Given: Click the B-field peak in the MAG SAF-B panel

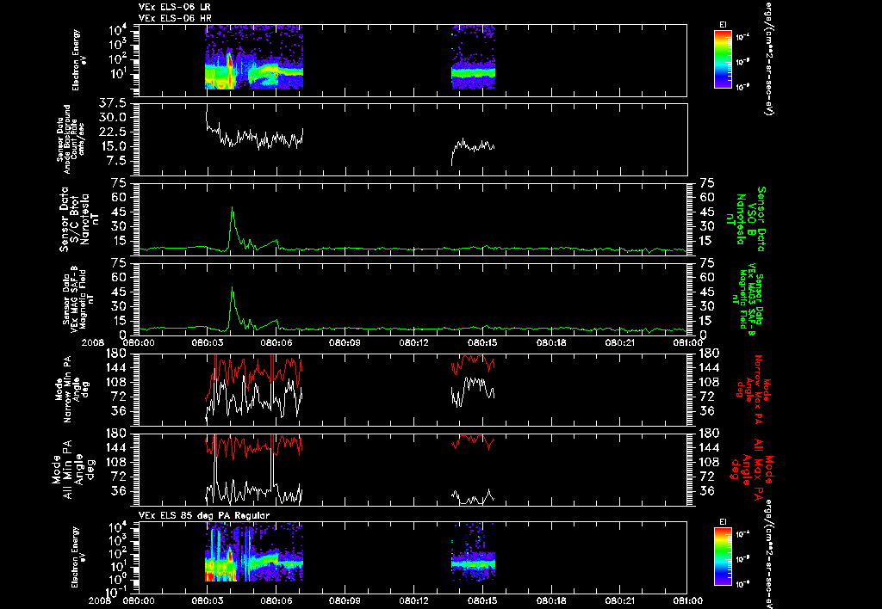Looking at the screenshot, I should pos(232,289).
